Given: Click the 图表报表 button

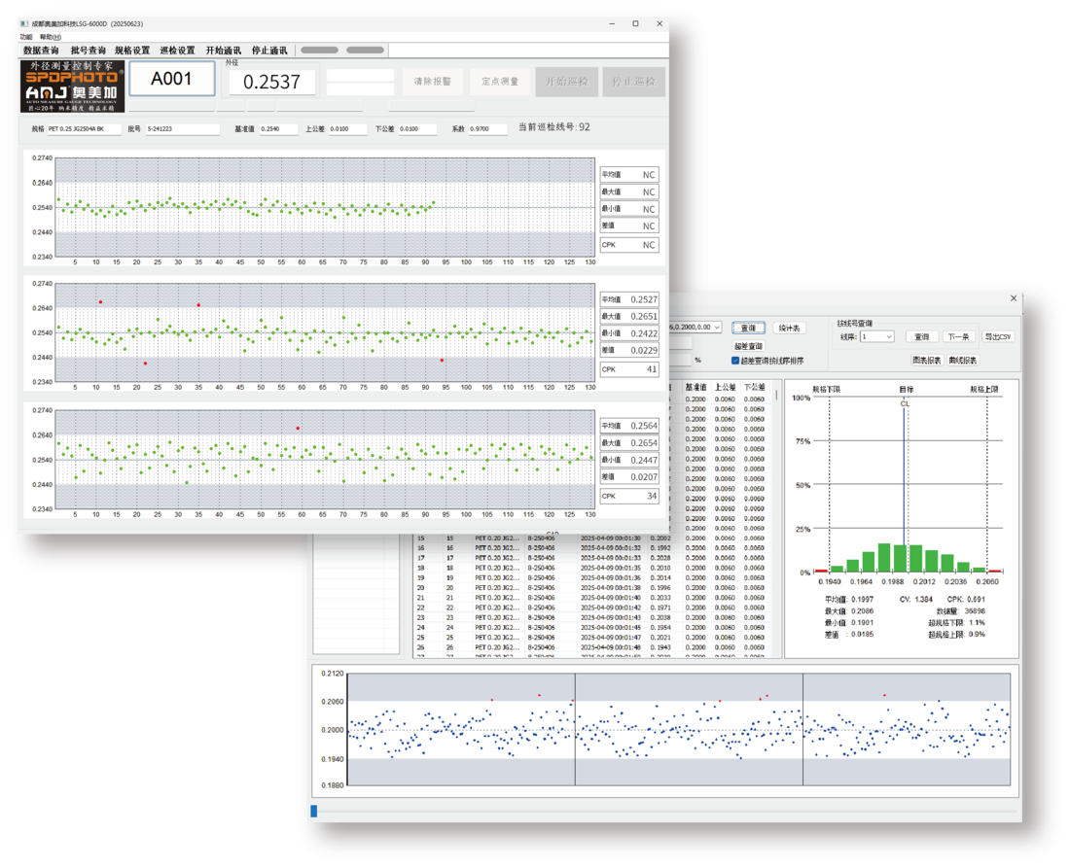Looking at the screenshot, I should point(927,360).
